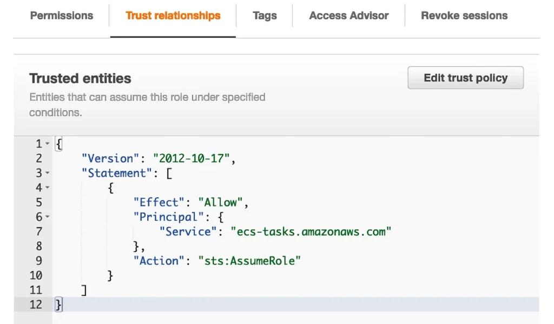Place cursor on the "2012-10-17" version value
554x324 pixels.
coord(193,159)
